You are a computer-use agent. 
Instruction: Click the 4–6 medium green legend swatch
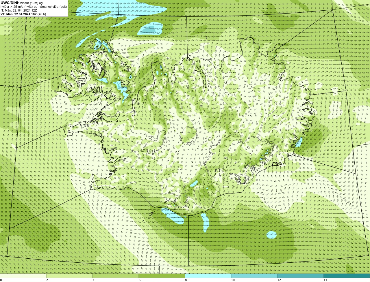click(116, 276)
